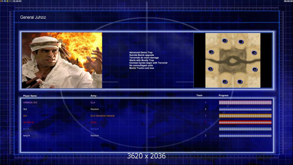Select the unnumbered start spot beside position 2
Image resolution: width=293 pixels, height=165 pixels.
click(x=240, y=82)
